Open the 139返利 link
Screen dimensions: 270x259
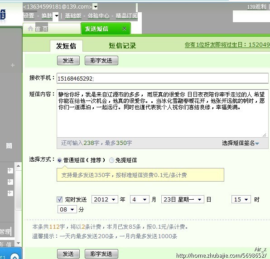(257, 7)
